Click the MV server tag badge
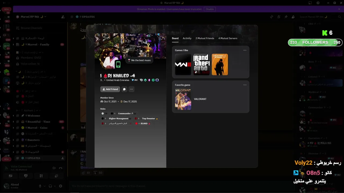The image size is (344, 193). click(x=134, y=80)
